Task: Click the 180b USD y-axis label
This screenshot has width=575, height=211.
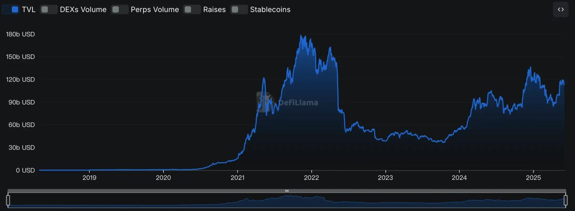Action: point(21,34)
